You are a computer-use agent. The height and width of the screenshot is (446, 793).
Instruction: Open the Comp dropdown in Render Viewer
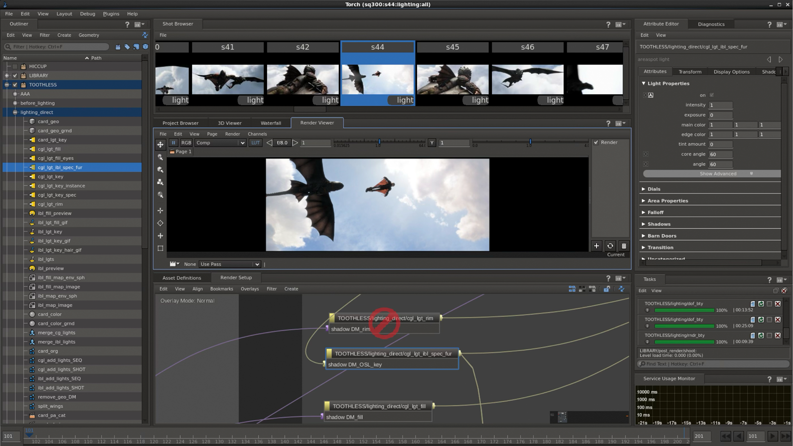coord(220,143)
